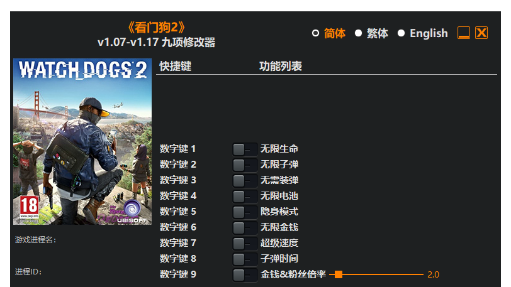Minimize the trainer window
Viewport: 511px width, 287px height.
(x=464, y=33)
